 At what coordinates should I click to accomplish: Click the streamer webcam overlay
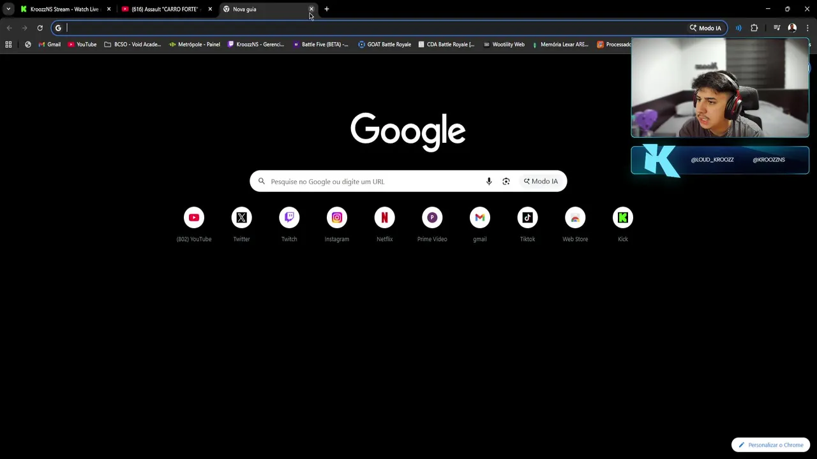click(x=720, y=87)
